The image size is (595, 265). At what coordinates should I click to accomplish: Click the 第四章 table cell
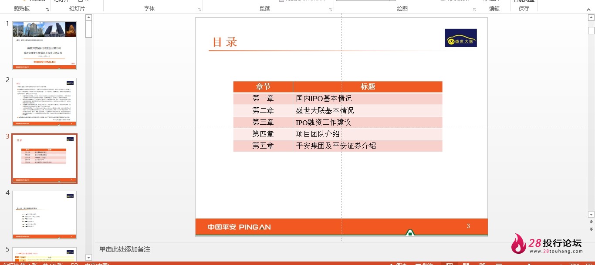click(x=263, y=134)
